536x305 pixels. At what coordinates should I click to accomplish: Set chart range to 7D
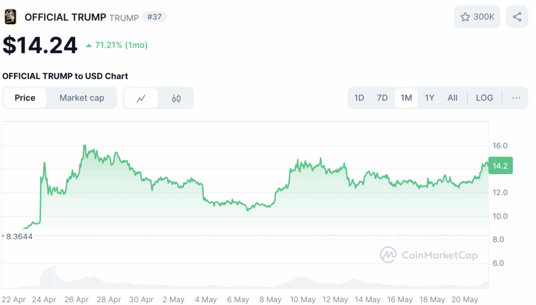[382, 98]
